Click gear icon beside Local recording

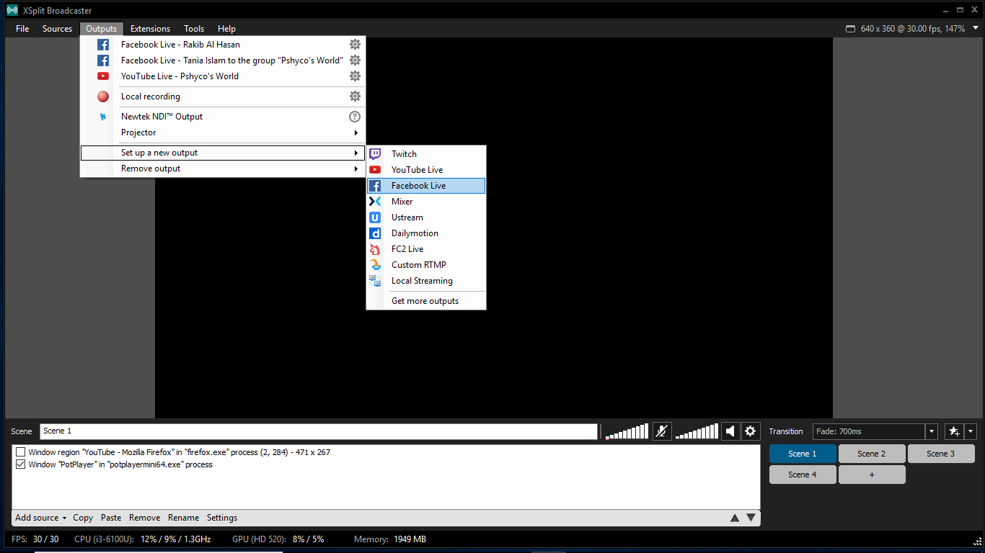pos(355,96)
